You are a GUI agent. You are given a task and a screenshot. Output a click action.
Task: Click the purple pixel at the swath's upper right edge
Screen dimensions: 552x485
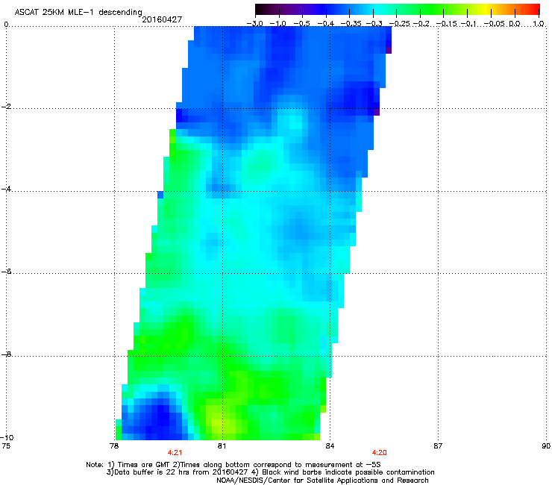coord(389,51)
